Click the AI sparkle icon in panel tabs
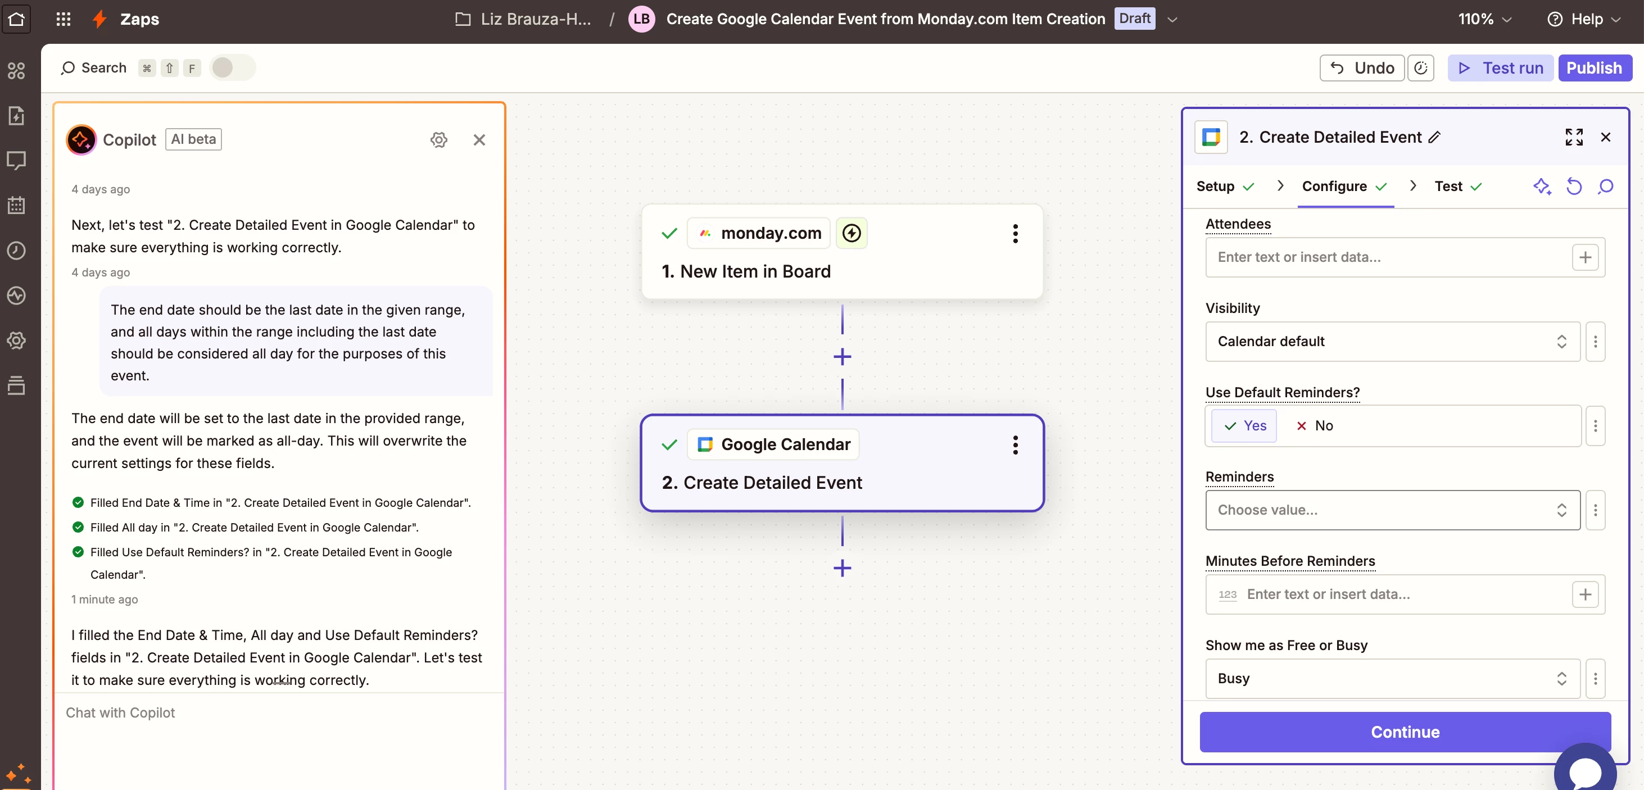The image size is (1644, 790). (1542, 187)
